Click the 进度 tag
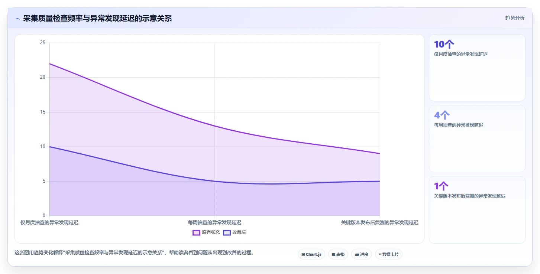The height and width of the screenshot is (274, 540). coord(362,254)
